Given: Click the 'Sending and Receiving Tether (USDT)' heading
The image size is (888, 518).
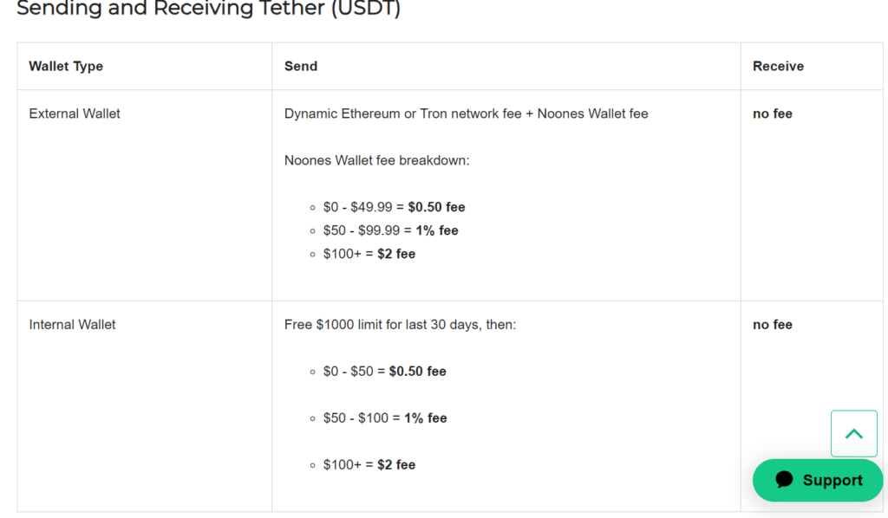Looking at the screenshot, I should point(208,8).
